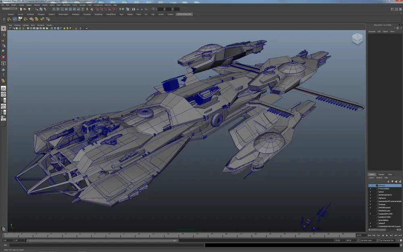The height and width of the screenshot is (252, 403).
Task: Open the Polygons menu set dropdown
Action: 10,8
